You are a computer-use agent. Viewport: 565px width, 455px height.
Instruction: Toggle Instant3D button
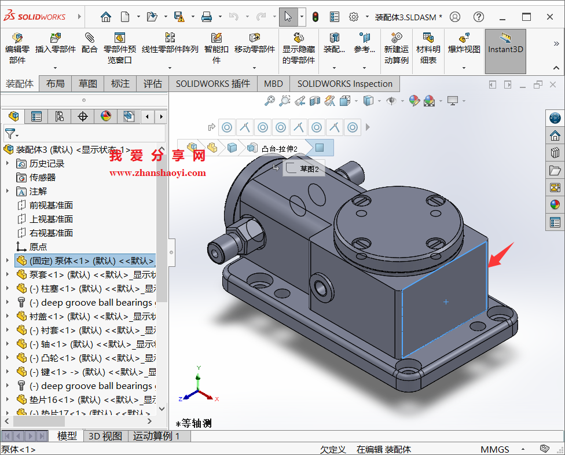(x=505, y=51)
